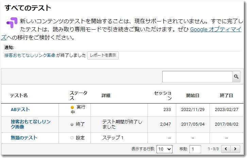Click the レポートを表示 button
247x158 pixels.
103,56
